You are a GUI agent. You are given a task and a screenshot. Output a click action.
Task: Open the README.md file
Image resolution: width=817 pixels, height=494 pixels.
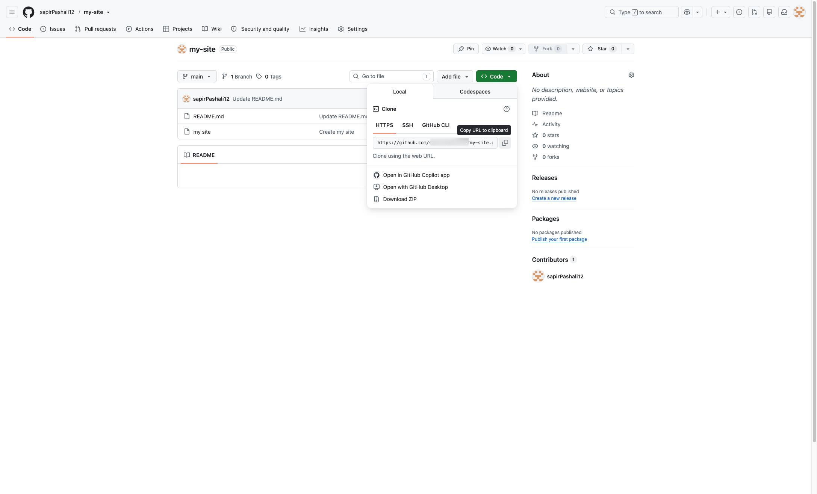tap(209, 116)
